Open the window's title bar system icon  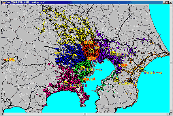[x=3, y=2]
